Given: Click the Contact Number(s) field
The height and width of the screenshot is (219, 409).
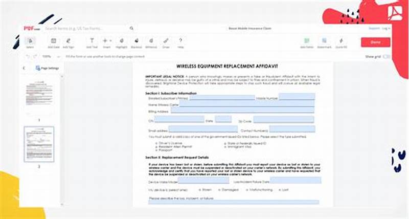Looking at the screenshot, I should [292, 128].
